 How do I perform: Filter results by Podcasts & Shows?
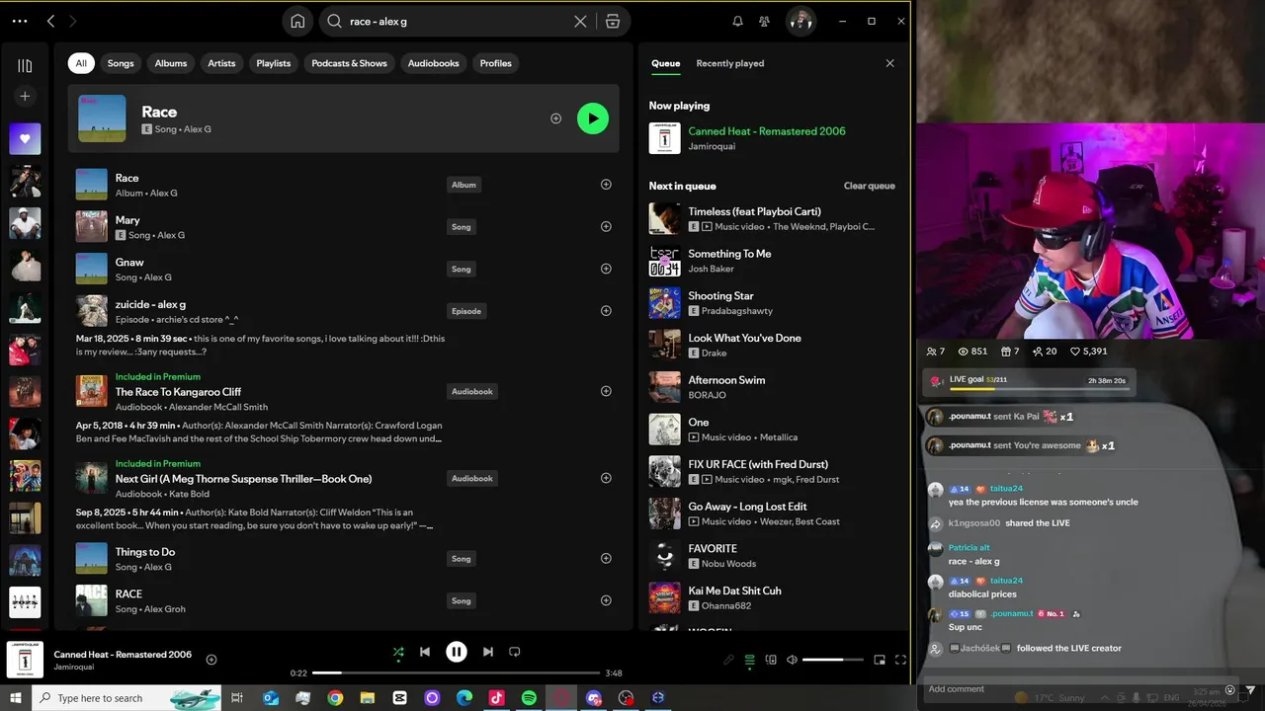coord(350,63)
